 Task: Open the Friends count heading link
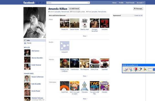29,73
